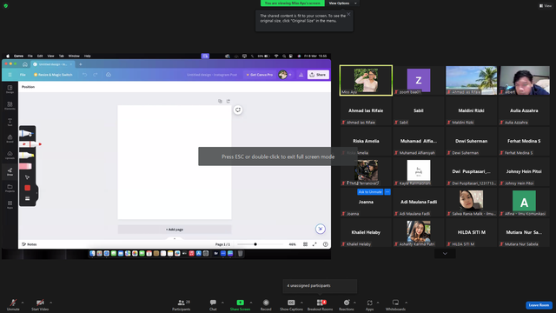Viewport: 556px width, 313px height.
Task: Open stroke settings in the draw toolbar
Action: (27, 198)
